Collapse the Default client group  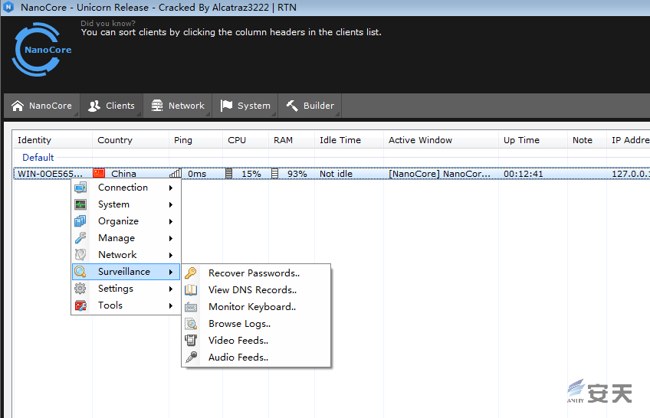38,157
